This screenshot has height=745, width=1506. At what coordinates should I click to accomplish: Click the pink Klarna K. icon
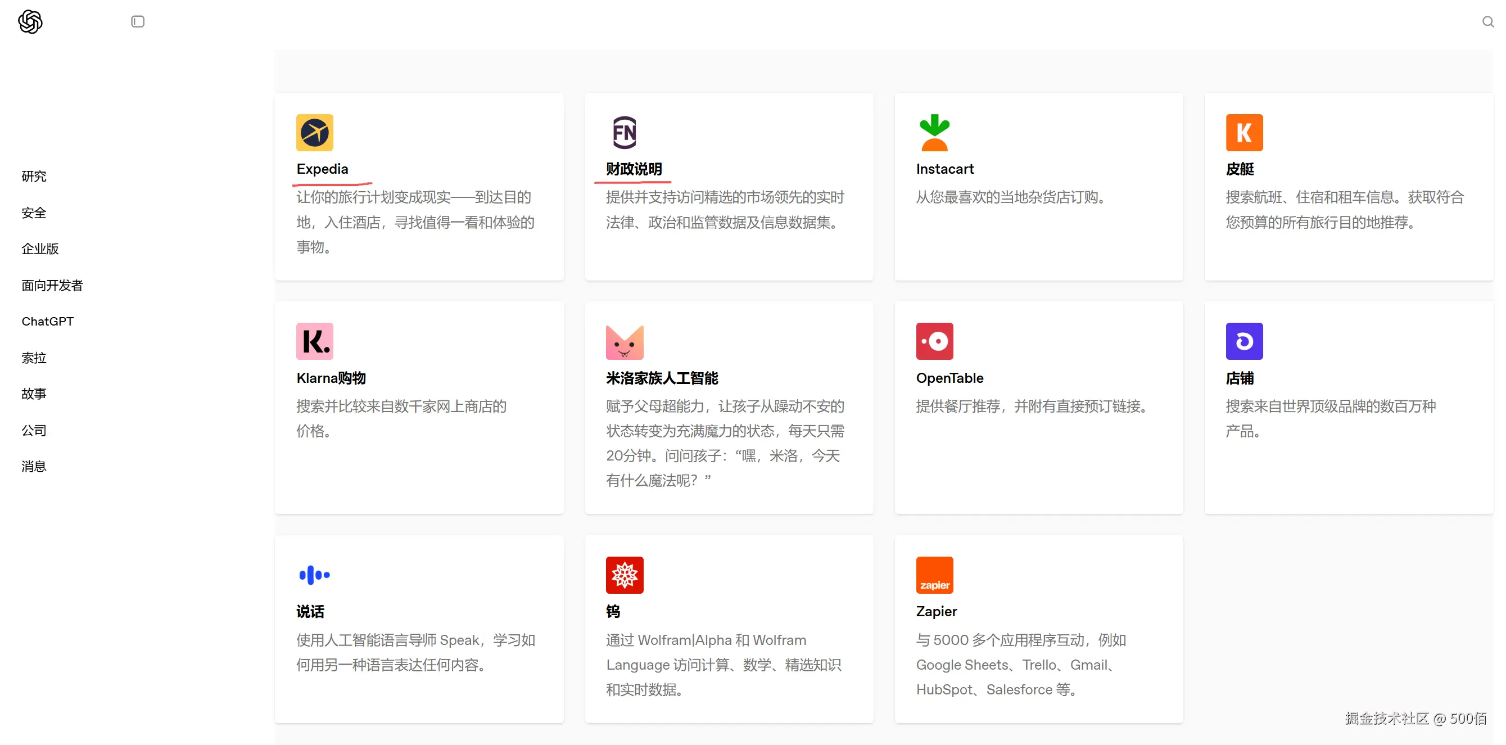(315, 341)
